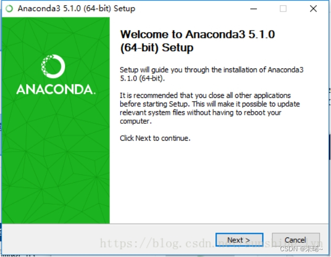Click the white Anaconda ring logo
Image resolution: width=331 pixels, height=257 pixels.
[53, 66]
